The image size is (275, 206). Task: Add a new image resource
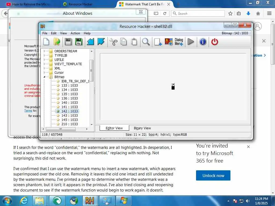[x=169, y=42]
